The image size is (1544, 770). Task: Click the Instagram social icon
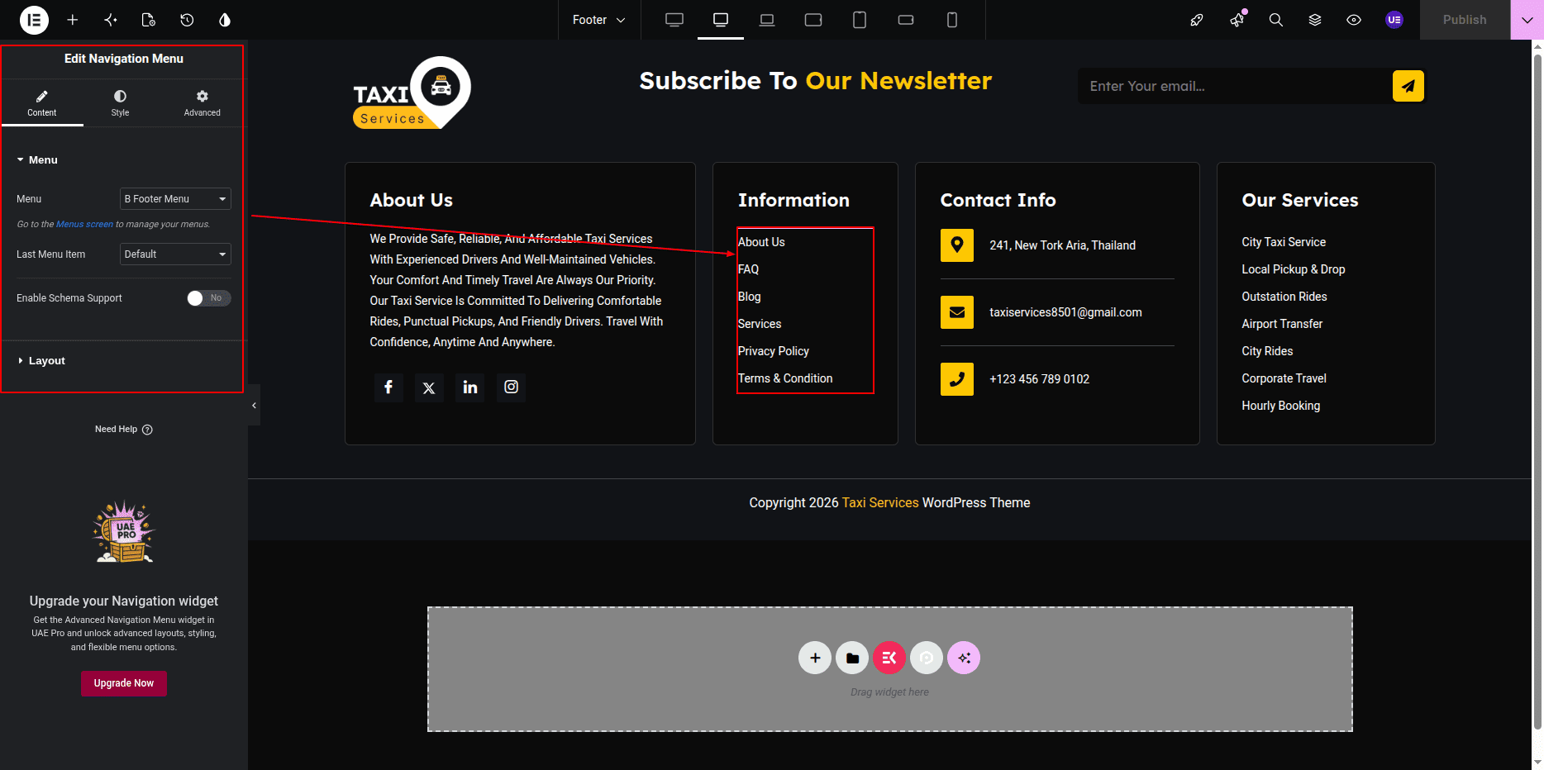point(512,387)
